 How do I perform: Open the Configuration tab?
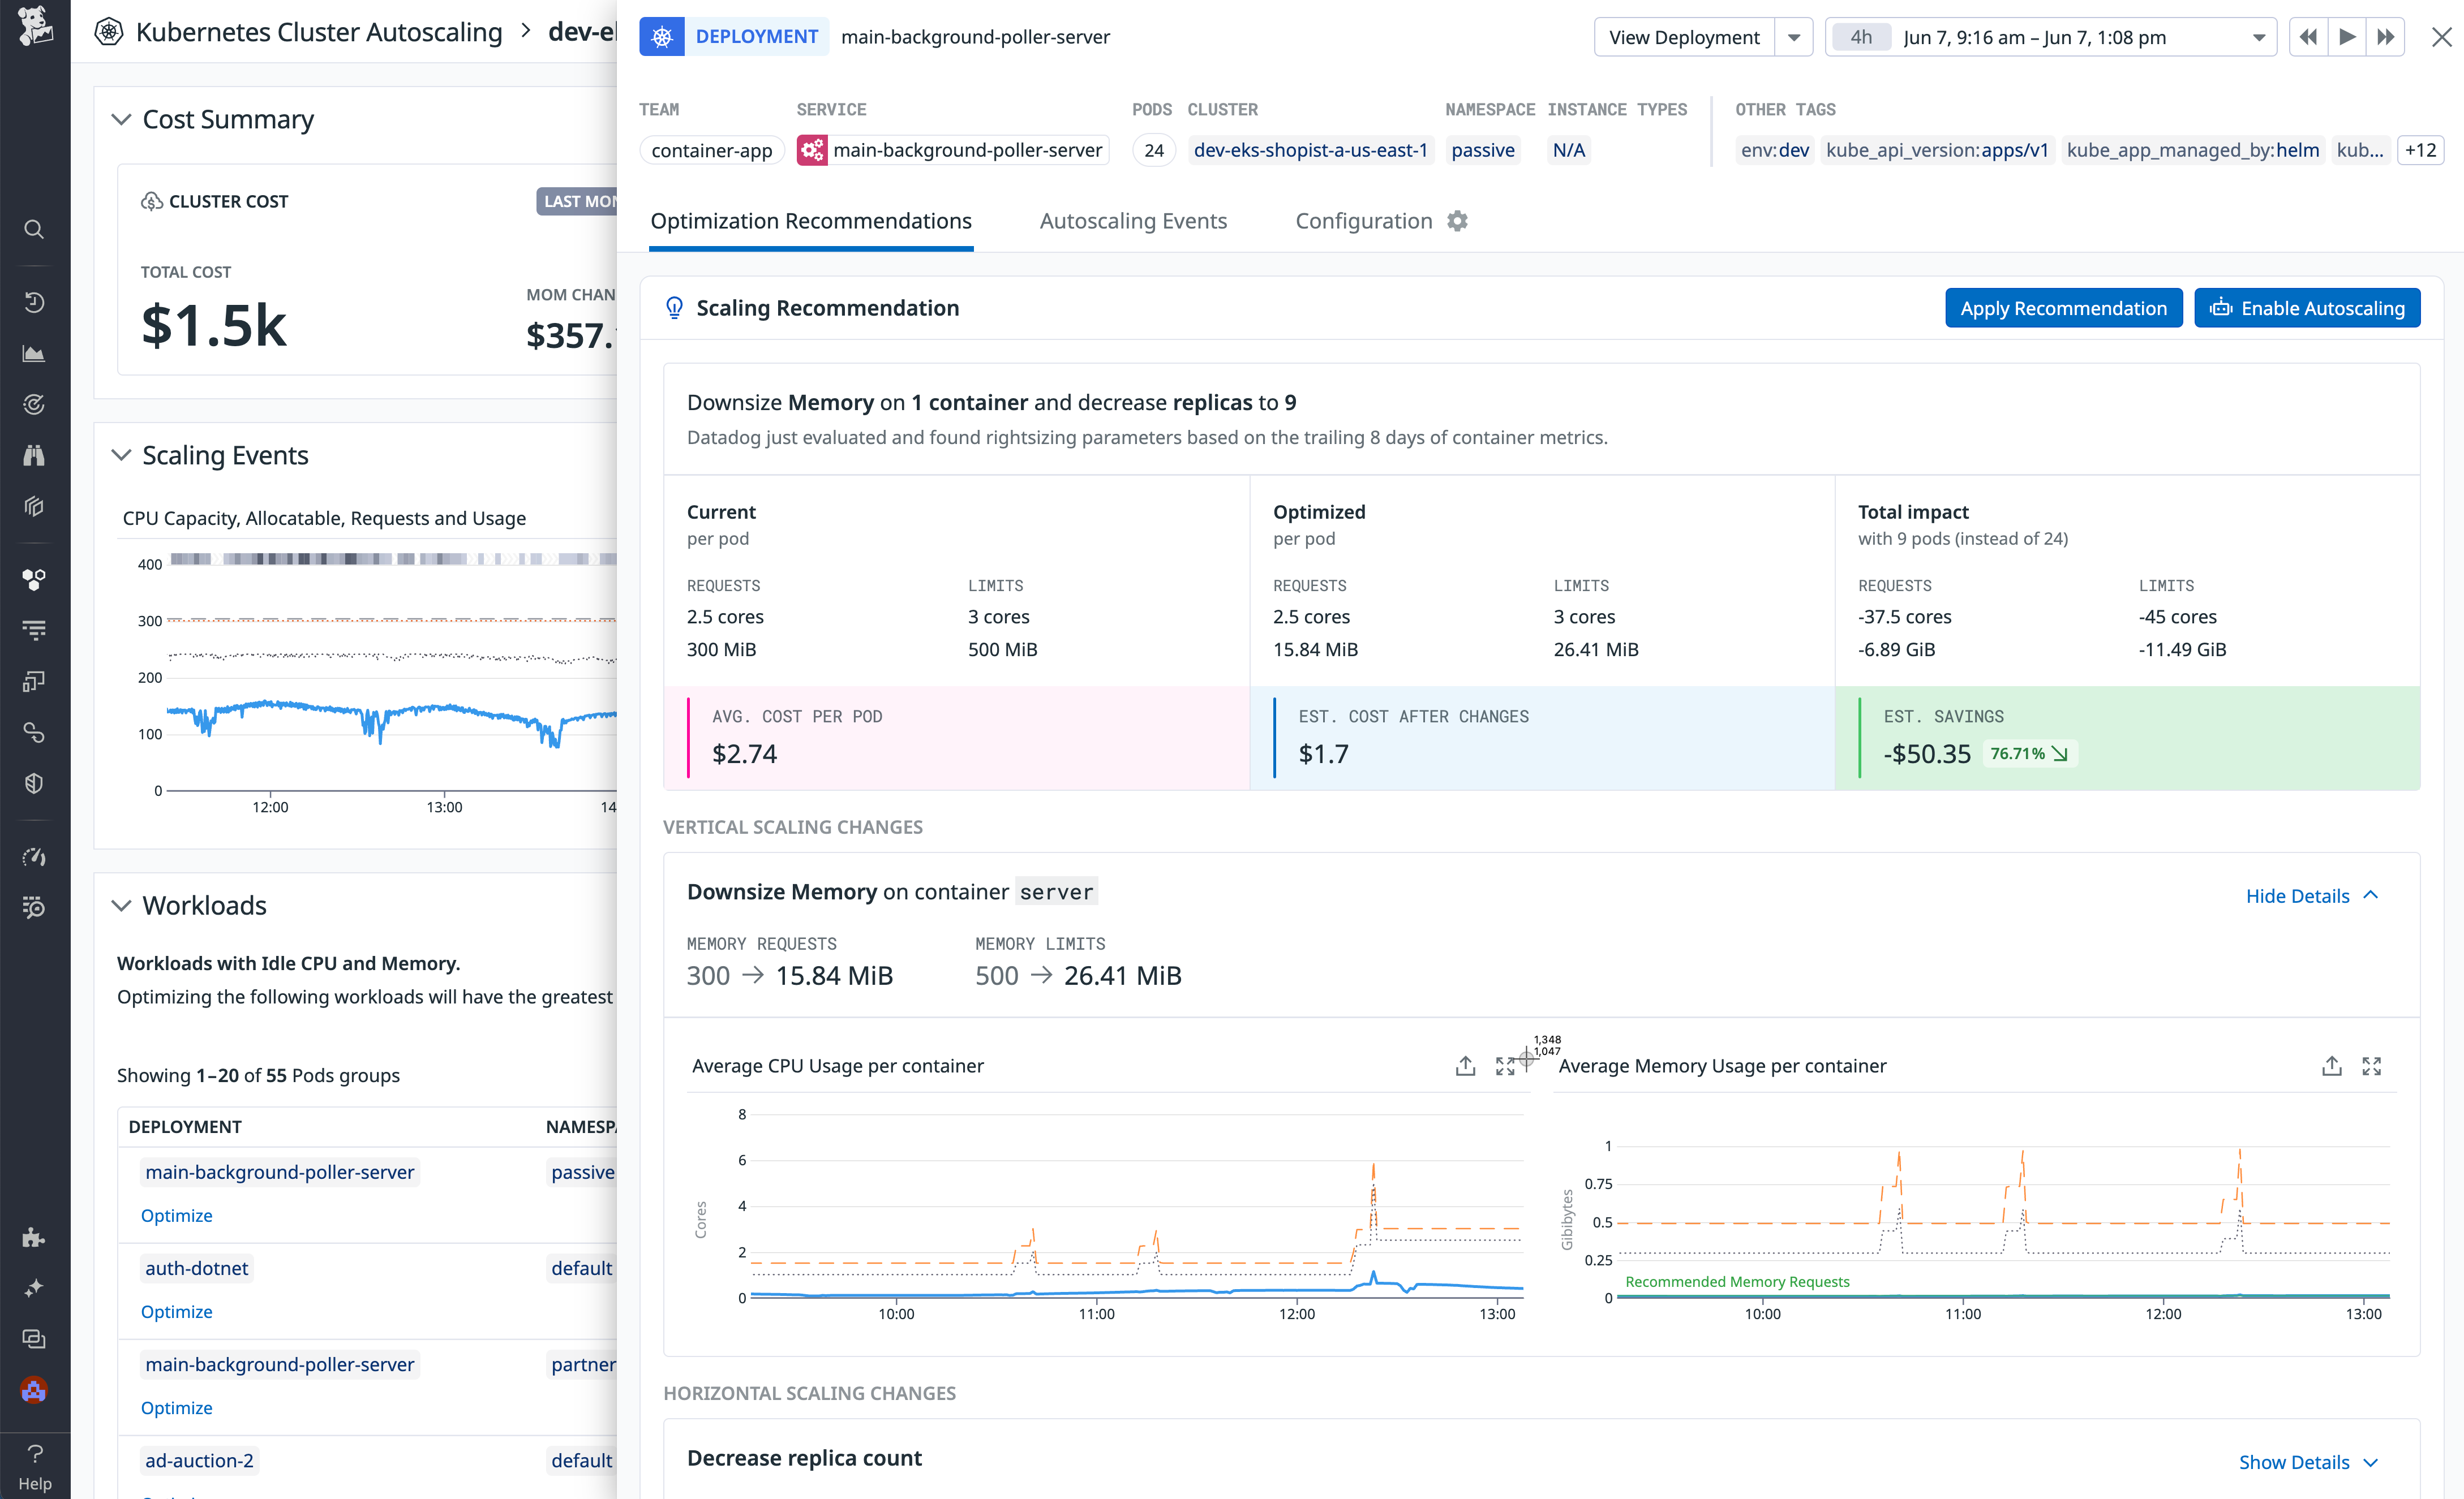1364,221
